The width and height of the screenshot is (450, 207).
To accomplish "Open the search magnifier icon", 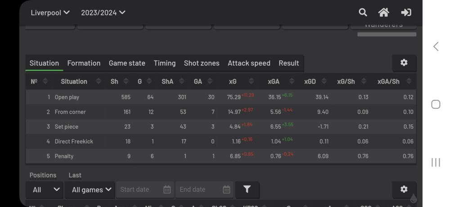I will coord(363,13).
